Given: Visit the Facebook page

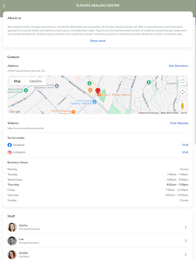Looking at the screenshot, I should 185,145.
